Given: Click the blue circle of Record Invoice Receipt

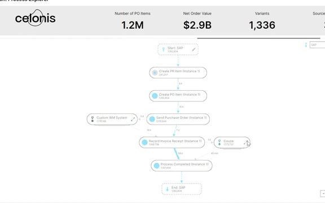Looking at the screenshot, I should click(144, 142).
